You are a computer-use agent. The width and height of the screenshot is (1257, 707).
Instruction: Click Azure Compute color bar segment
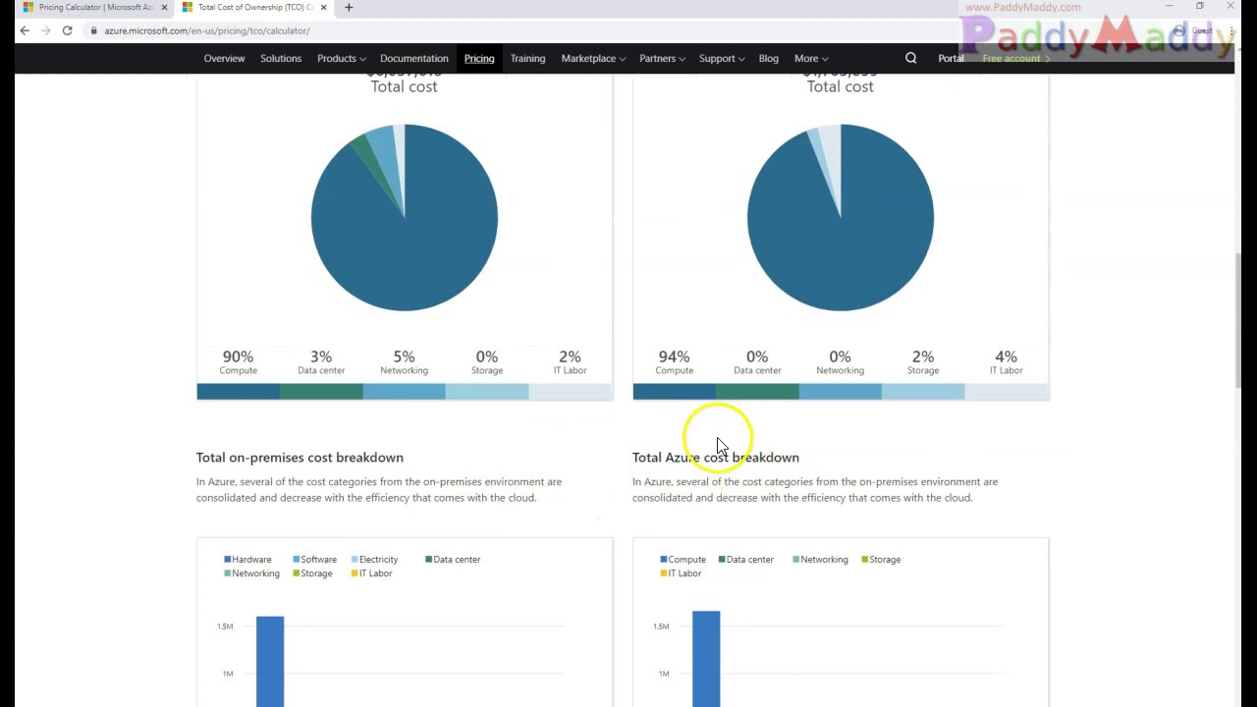[x=674, y=392]
